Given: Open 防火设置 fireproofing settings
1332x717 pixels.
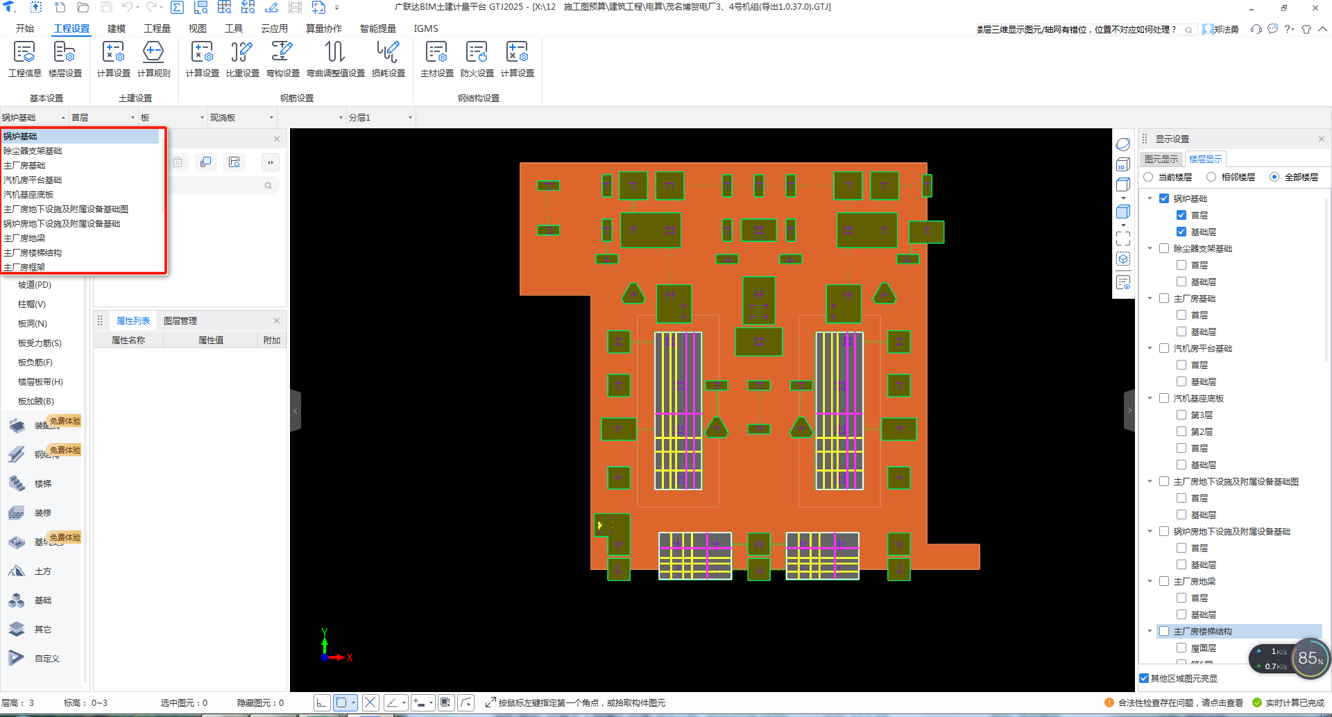Looking at the screenshot, I should (477, 59).
